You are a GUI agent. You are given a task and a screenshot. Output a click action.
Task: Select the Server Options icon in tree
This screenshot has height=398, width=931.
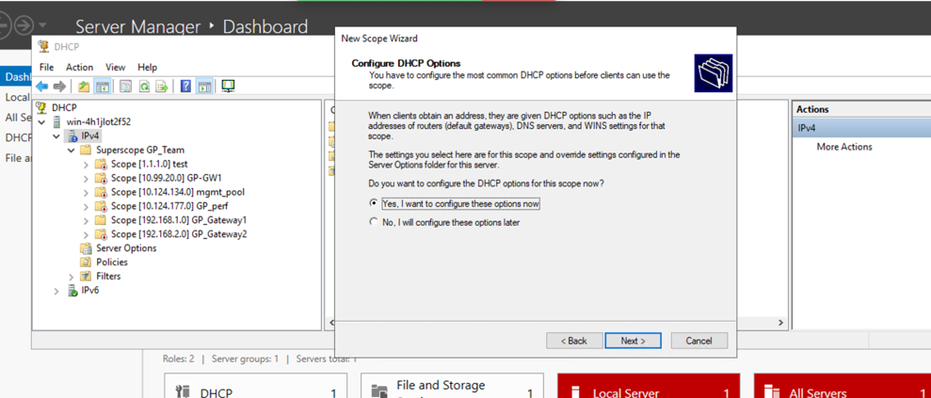pos(86,248)
